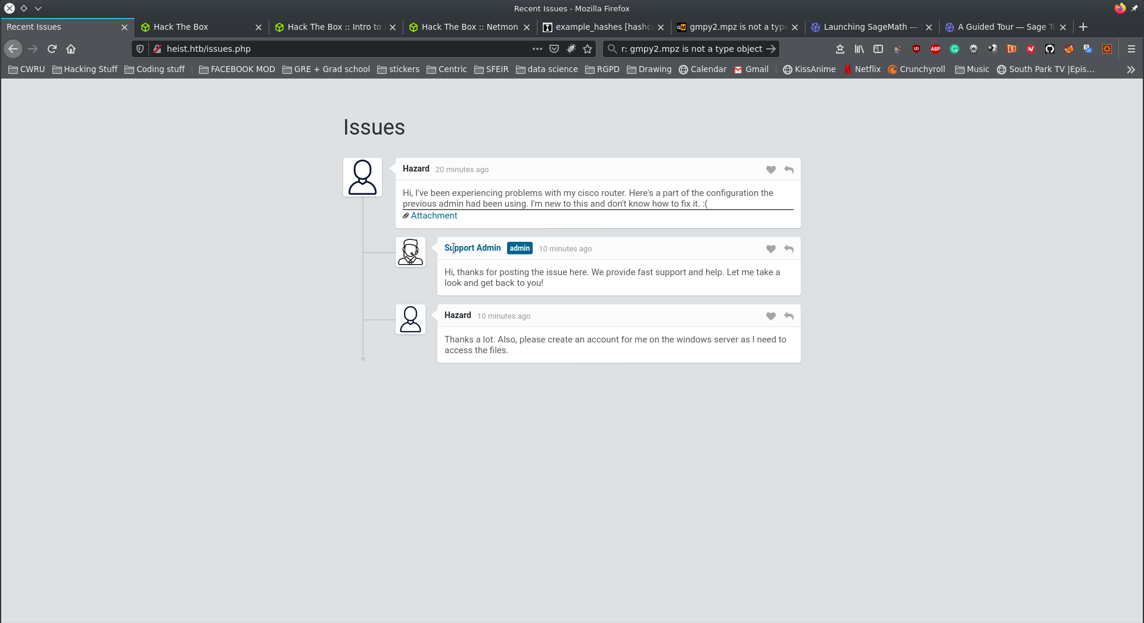Open the page actions three-dot menu

tap(537, 49)
